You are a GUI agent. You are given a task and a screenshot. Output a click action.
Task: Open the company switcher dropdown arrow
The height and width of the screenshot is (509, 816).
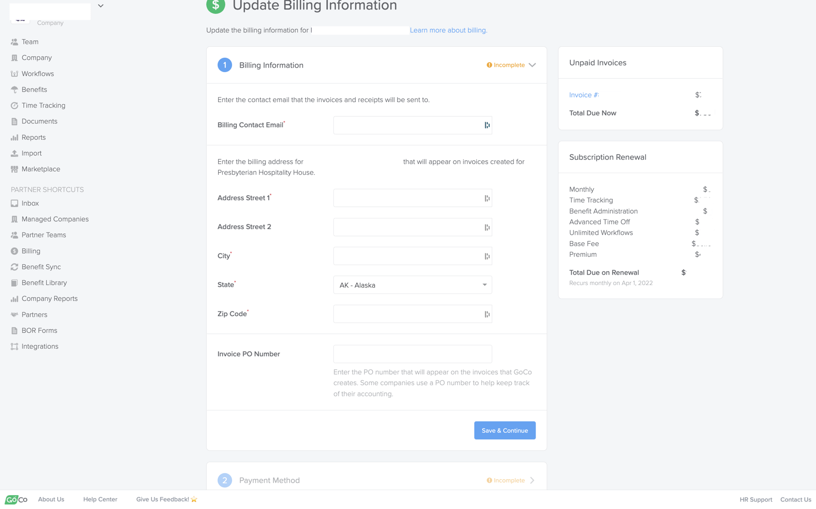(101, 6)
